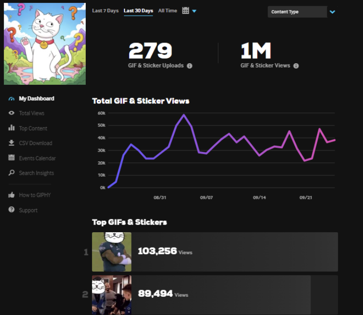Click the Events Calendar grid icon
This screenshot has width=363, height=315.
pos(11,157)
